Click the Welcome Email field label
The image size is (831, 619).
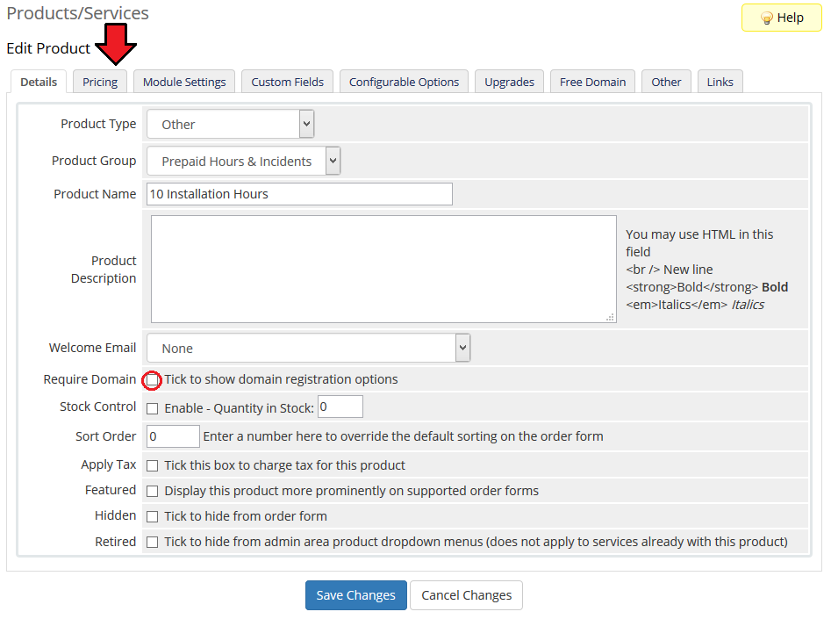pyautogui.click(x=92, y=348)
